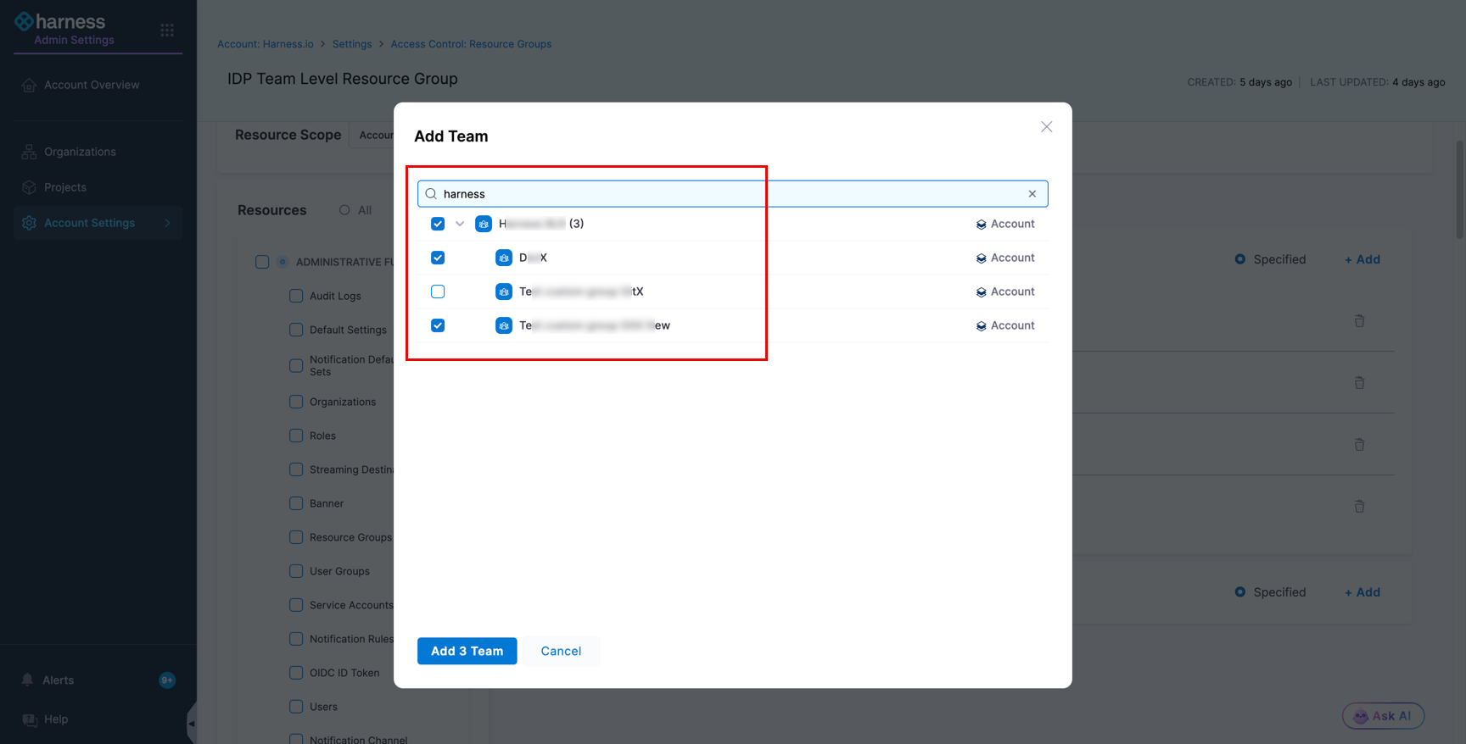Collapse the sidebar using the arrow handle

coord(192,723)
